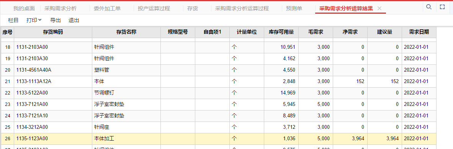Image resolution: width=453 pixels, height=149 pixels.
Task: Click row number 25 cell
Action: [x=8, y=127]
